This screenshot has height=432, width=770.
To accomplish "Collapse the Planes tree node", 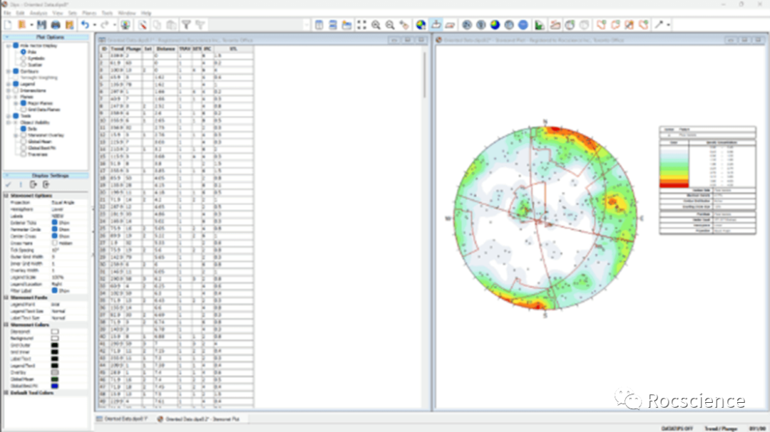I will coord(9,97).
